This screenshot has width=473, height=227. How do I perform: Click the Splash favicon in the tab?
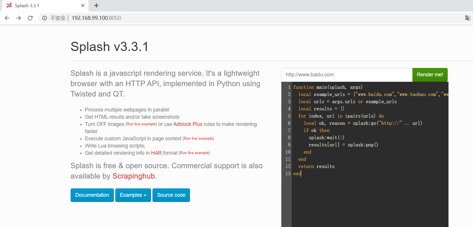coord(9,5)
